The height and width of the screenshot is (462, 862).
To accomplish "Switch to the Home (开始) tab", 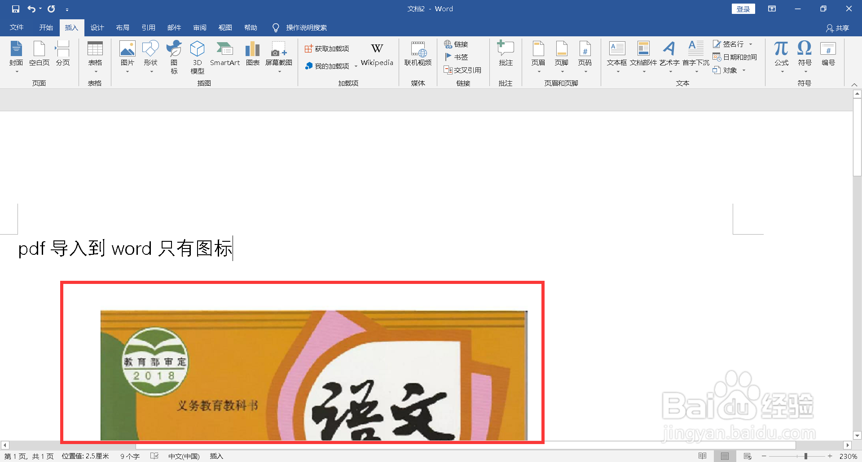I will click(46, 27).
